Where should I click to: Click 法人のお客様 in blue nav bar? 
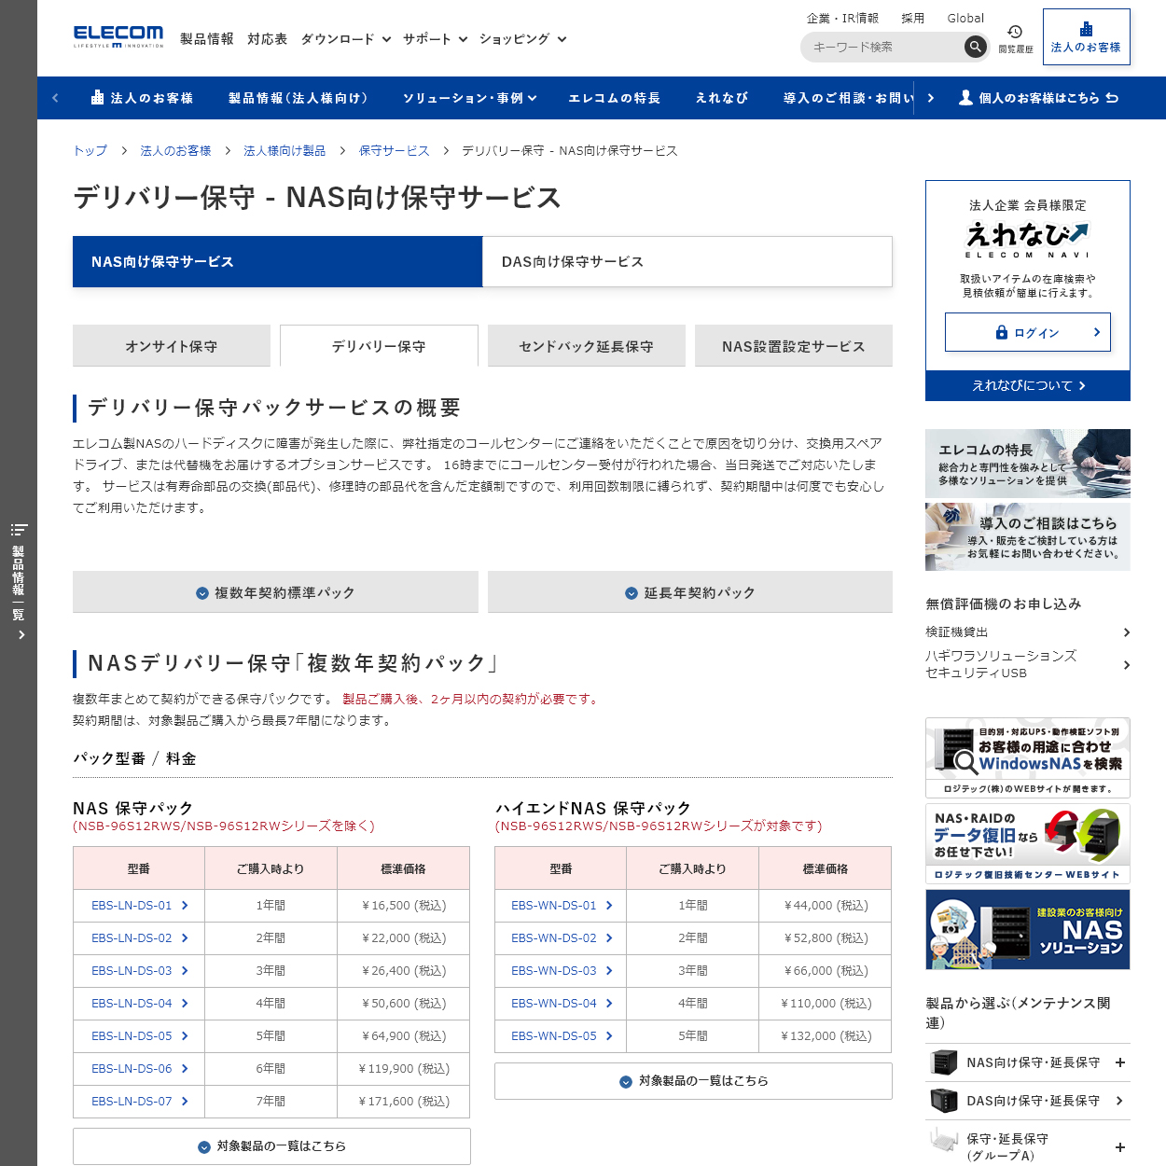pos(142,98)
